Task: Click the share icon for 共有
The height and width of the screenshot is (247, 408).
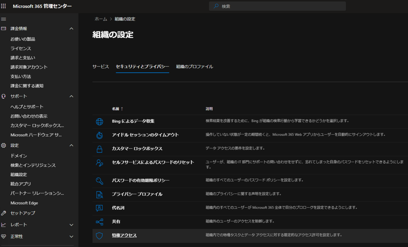Action: (x=99, y=222)
